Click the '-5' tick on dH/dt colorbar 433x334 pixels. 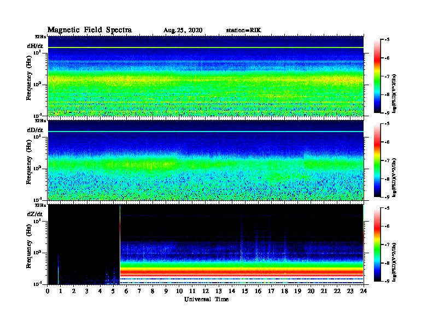pyautogui.click(x=387, y=39)
